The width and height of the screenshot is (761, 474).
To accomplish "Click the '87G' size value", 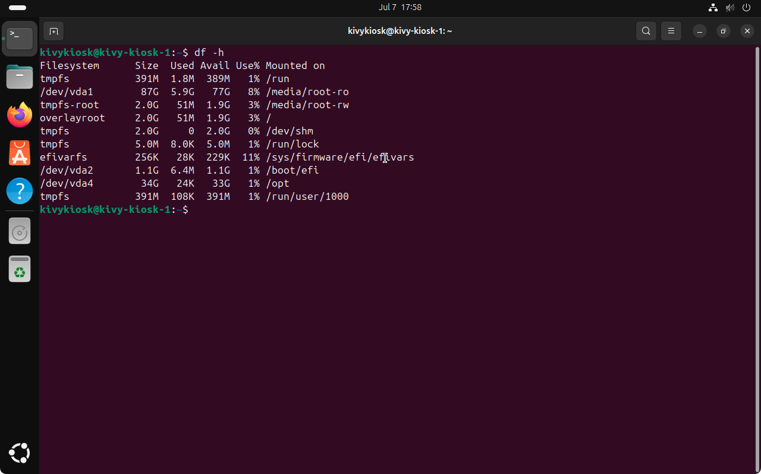I will pyautogui.click(x=150, y=92).
